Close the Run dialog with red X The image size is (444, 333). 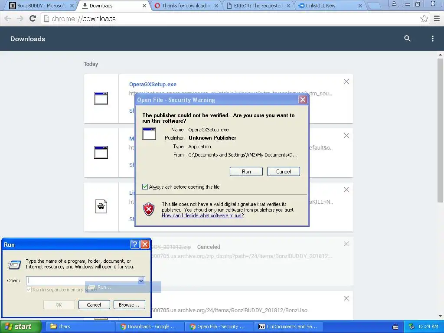point(145,245)
